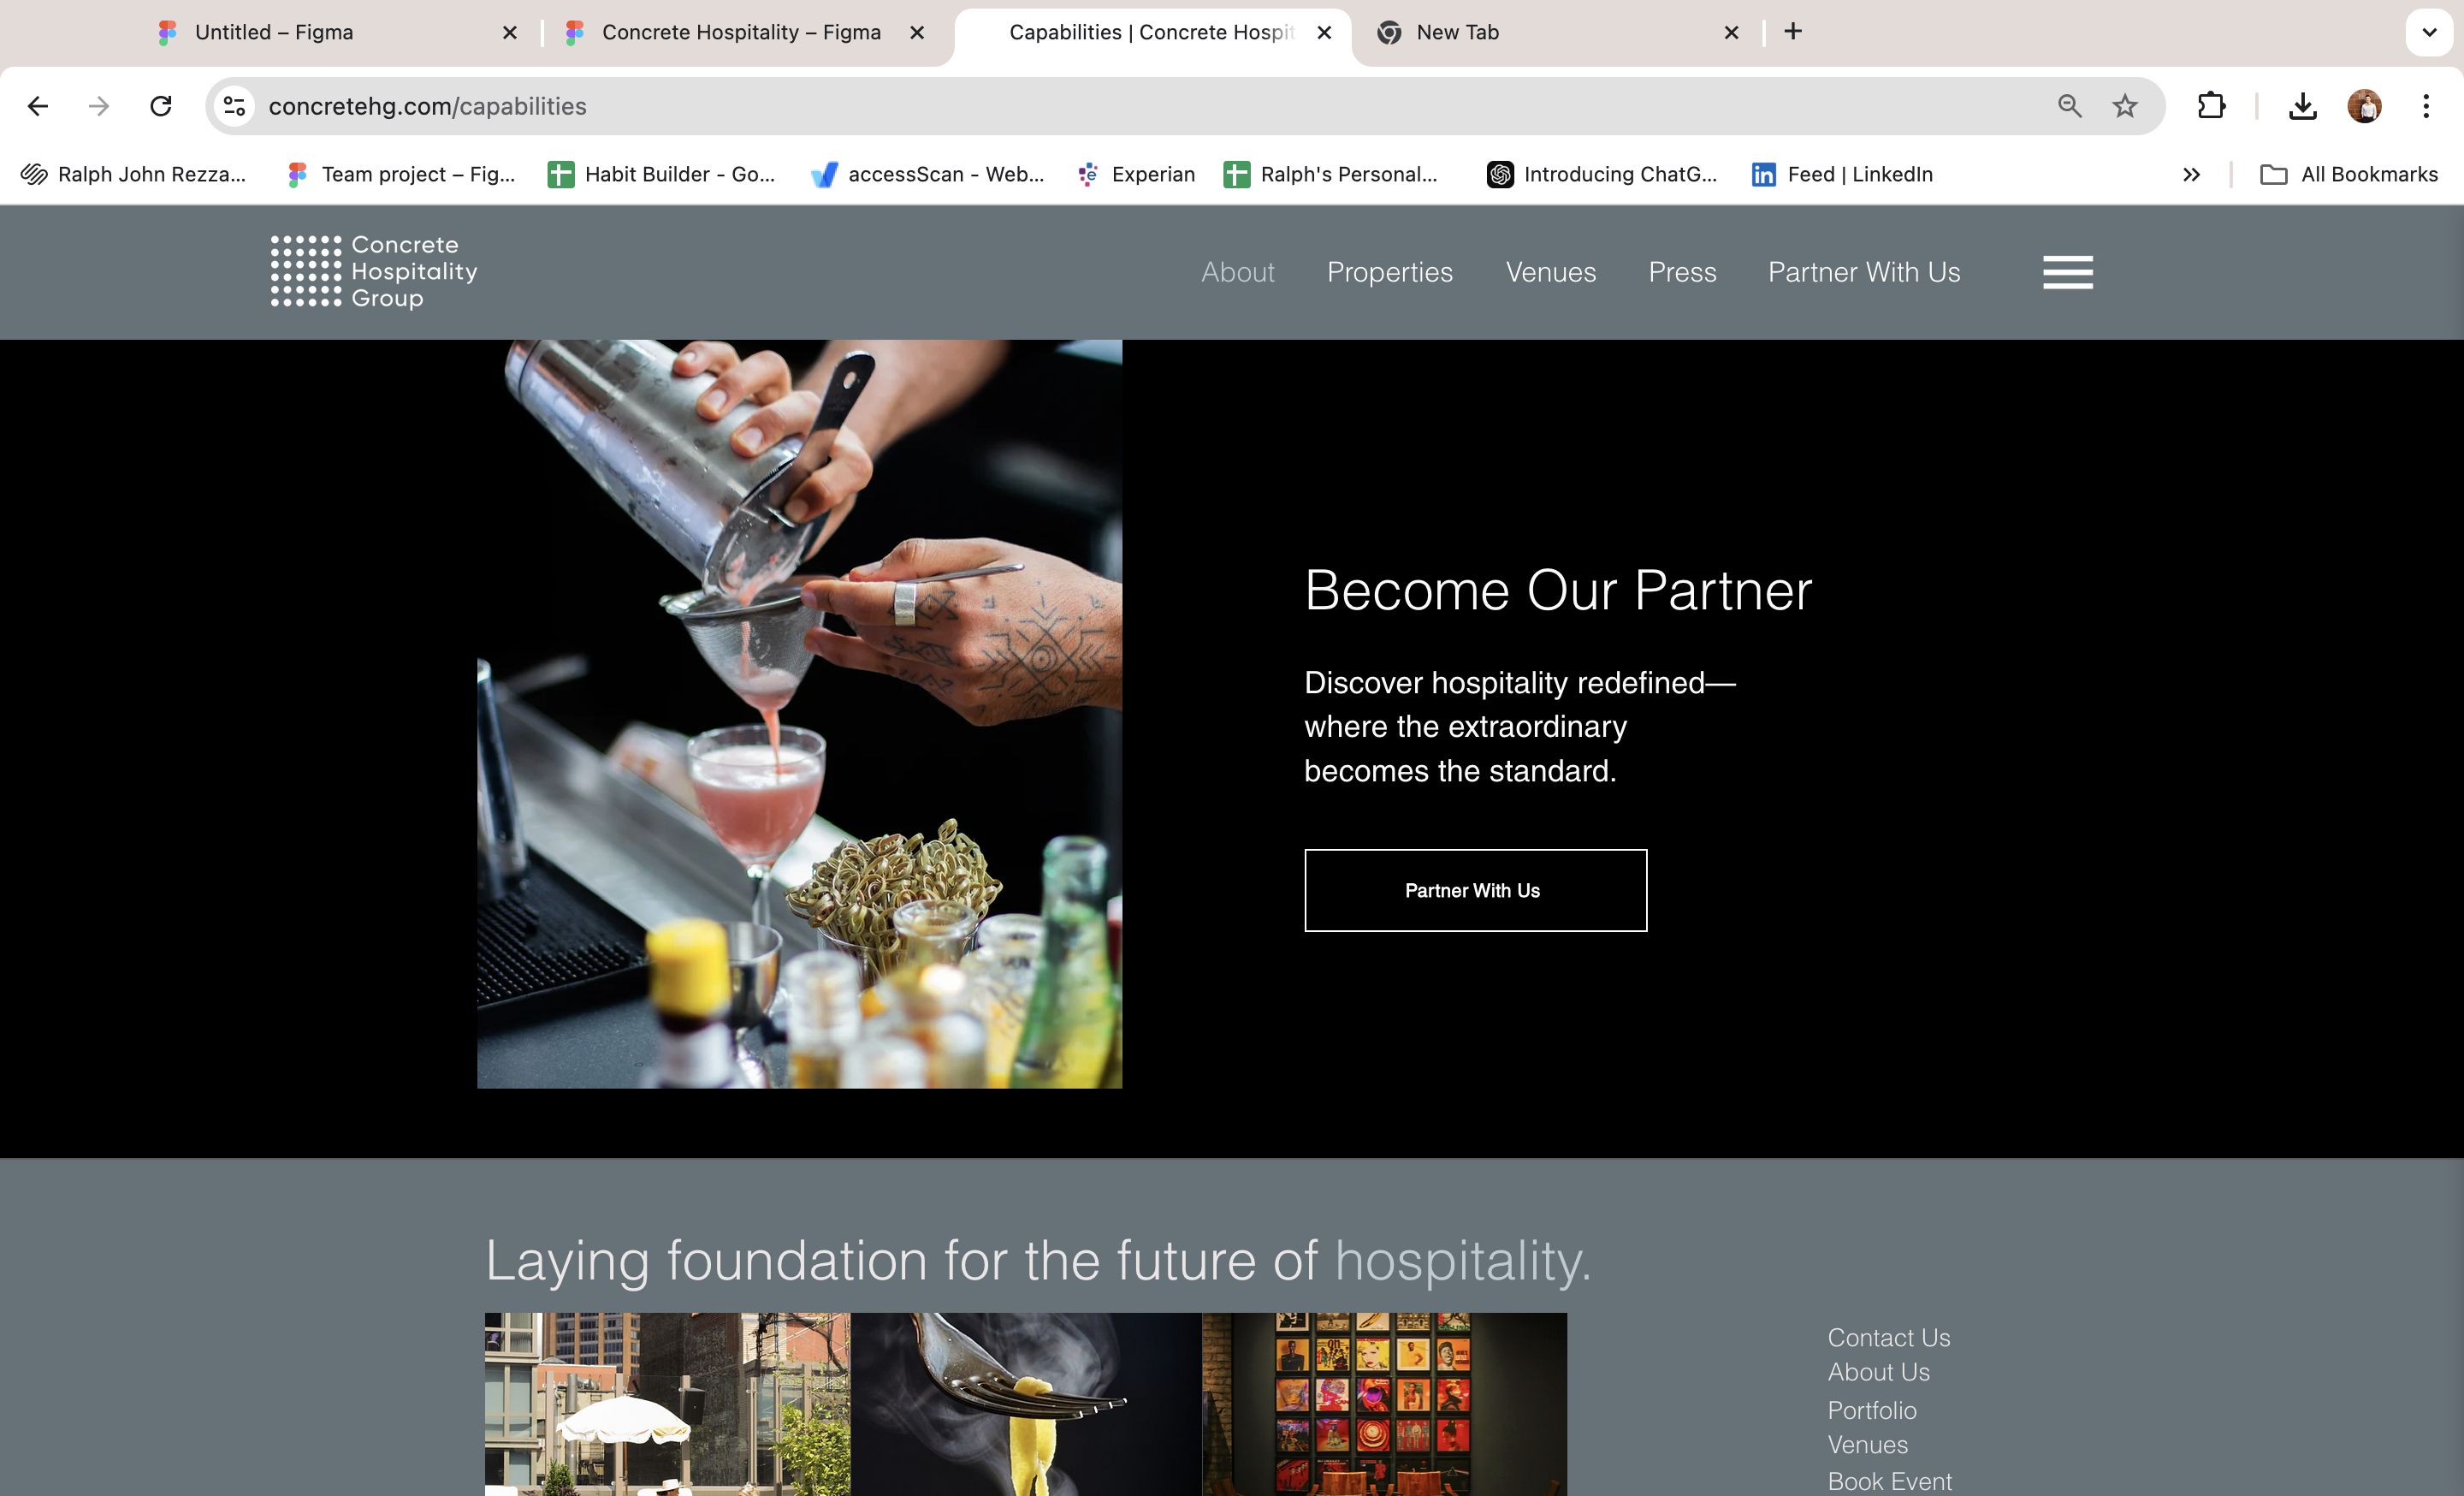Open the Feed | LinkedIn bookmark
Screen dimensions: 2464x1496
1842,175
